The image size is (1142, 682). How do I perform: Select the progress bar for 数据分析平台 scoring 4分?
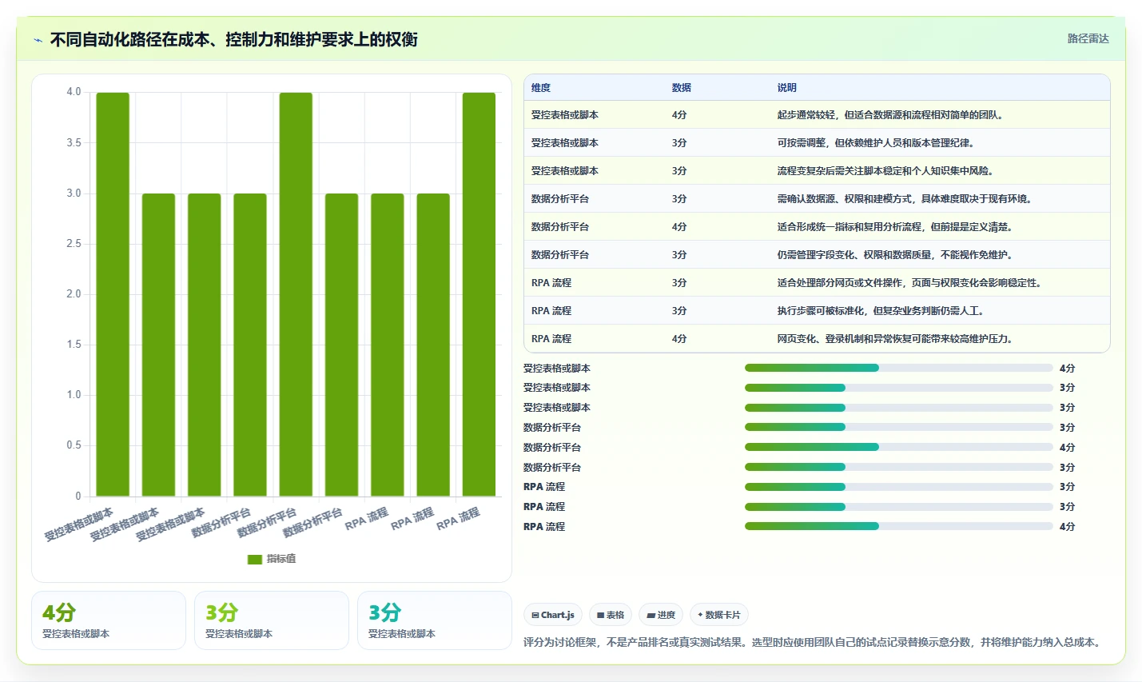point(898,447)
